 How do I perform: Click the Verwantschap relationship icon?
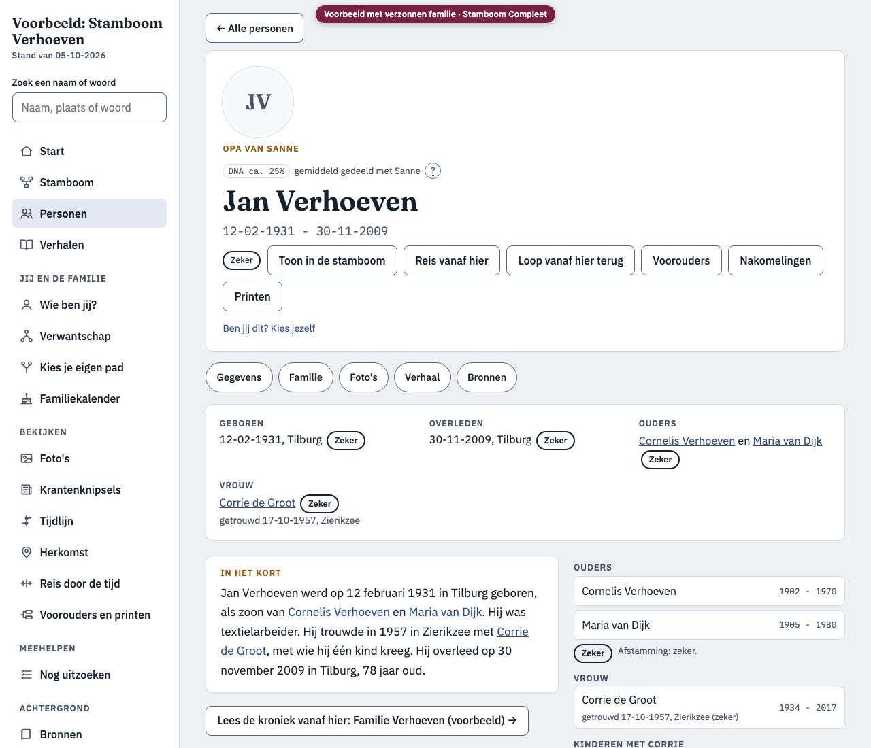tap(27, 336)
